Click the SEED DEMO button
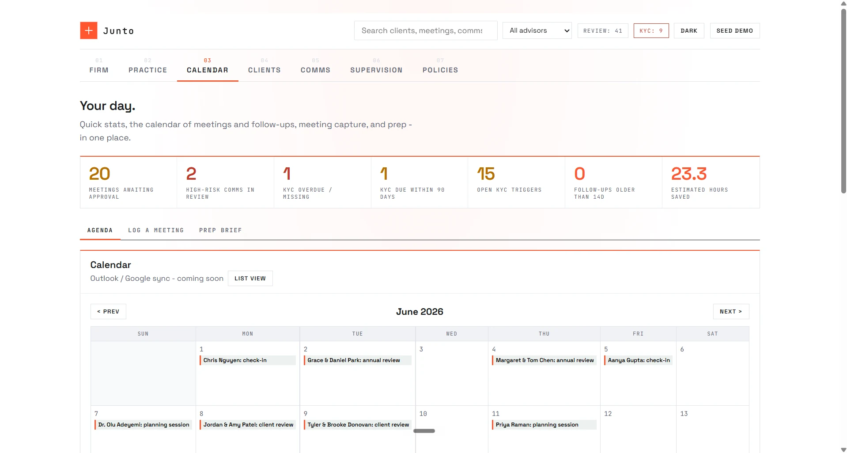The width and height of the screenshot is (847, 453). coord(734,30)
